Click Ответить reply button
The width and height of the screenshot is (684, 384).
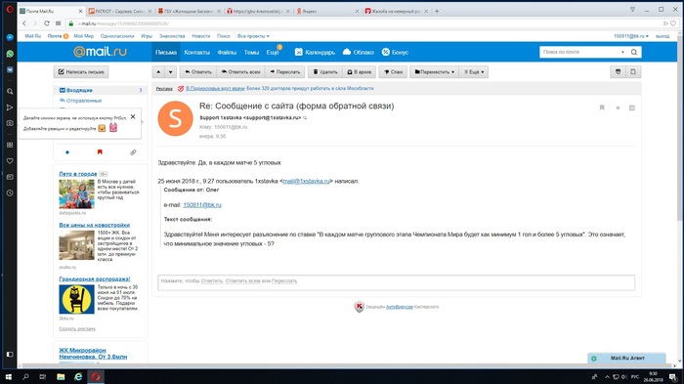click(198, 72)
